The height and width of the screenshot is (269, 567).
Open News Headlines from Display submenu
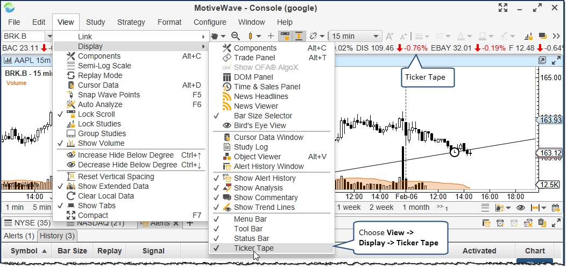(260, 96)
